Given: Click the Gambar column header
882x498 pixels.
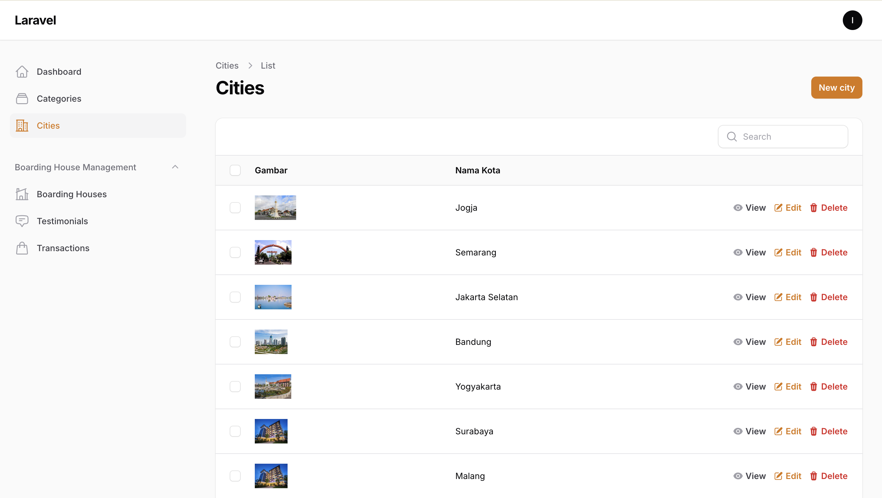Looking at the screenshot, I should pyautogui.click(x=271, y=170).
